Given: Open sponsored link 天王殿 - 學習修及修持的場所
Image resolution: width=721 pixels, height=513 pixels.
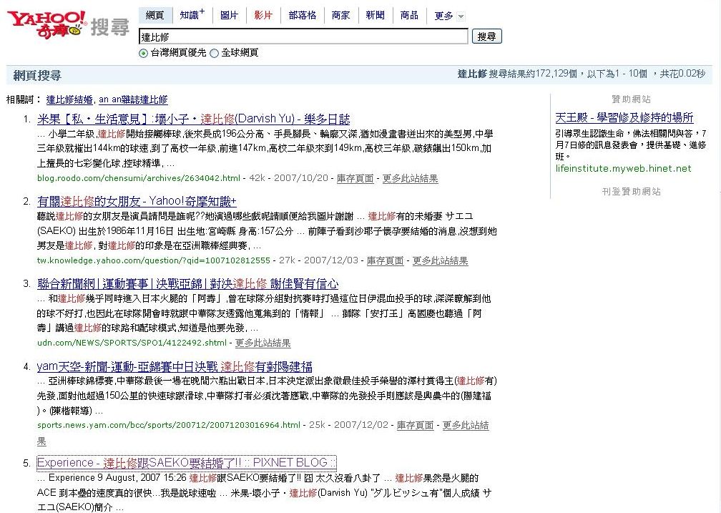Looking at the screenshot, I should 624,118.
